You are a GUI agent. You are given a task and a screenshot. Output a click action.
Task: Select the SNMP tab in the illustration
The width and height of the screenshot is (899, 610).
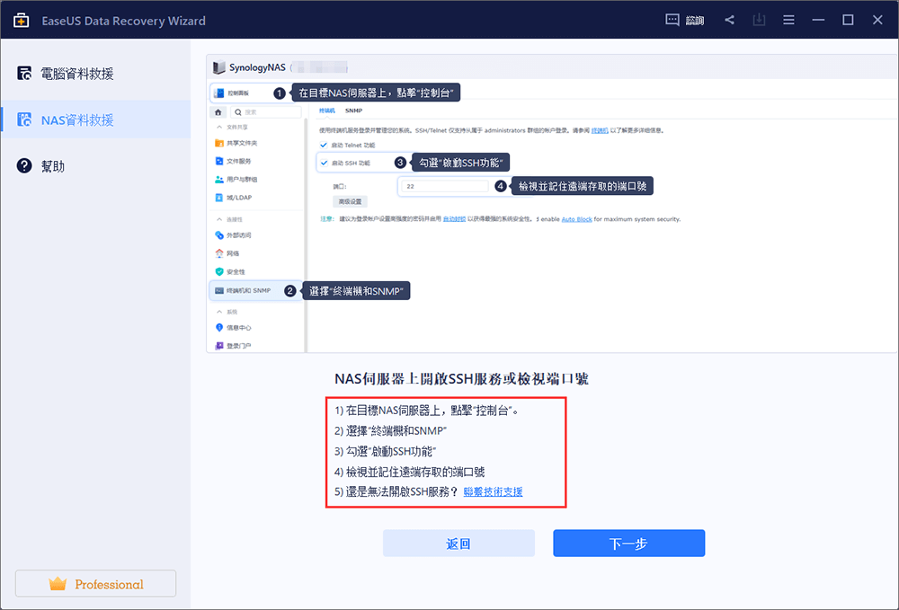click(x=353, y=111)
